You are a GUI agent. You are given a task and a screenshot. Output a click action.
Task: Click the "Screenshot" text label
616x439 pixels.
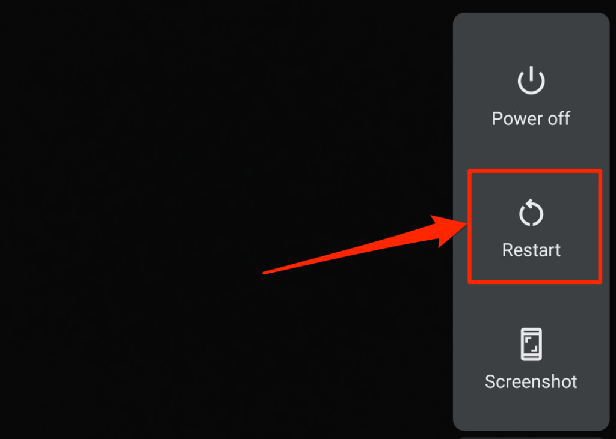(531, 381)
